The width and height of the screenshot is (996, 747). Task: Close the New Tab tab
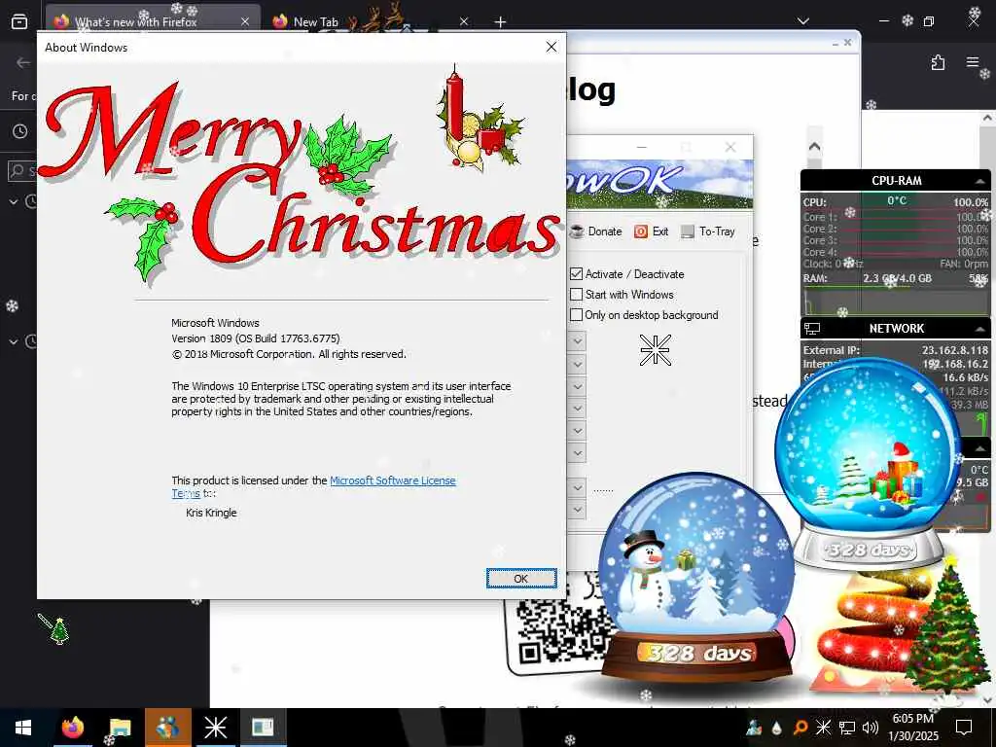[464, 21]
